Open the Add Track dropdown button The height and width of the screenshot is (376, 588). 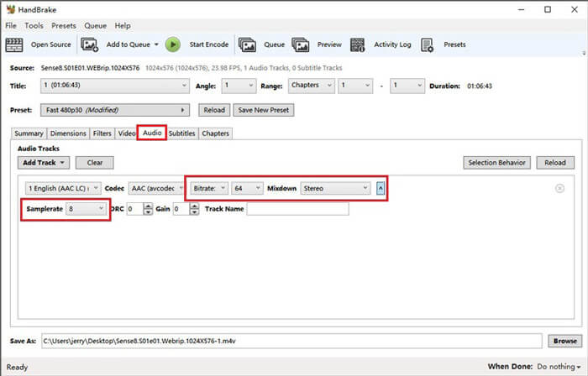43,163
